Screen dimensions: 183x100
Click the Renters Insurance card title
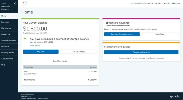pyautogui.click(x=119, y=23)
